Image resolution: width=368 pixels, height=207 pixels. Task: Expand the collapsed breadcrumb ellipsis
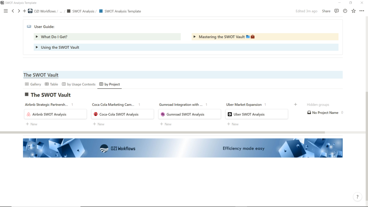(x=61, y=11)
